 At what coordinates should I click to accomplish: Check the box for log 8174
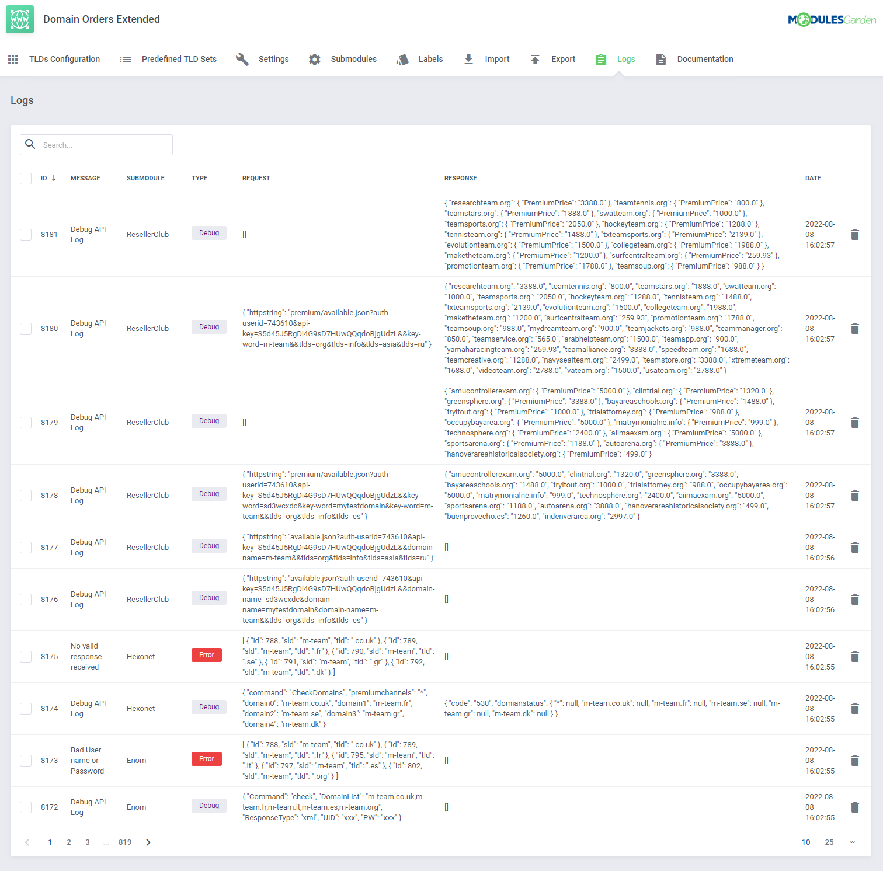(x=26, y=709)
